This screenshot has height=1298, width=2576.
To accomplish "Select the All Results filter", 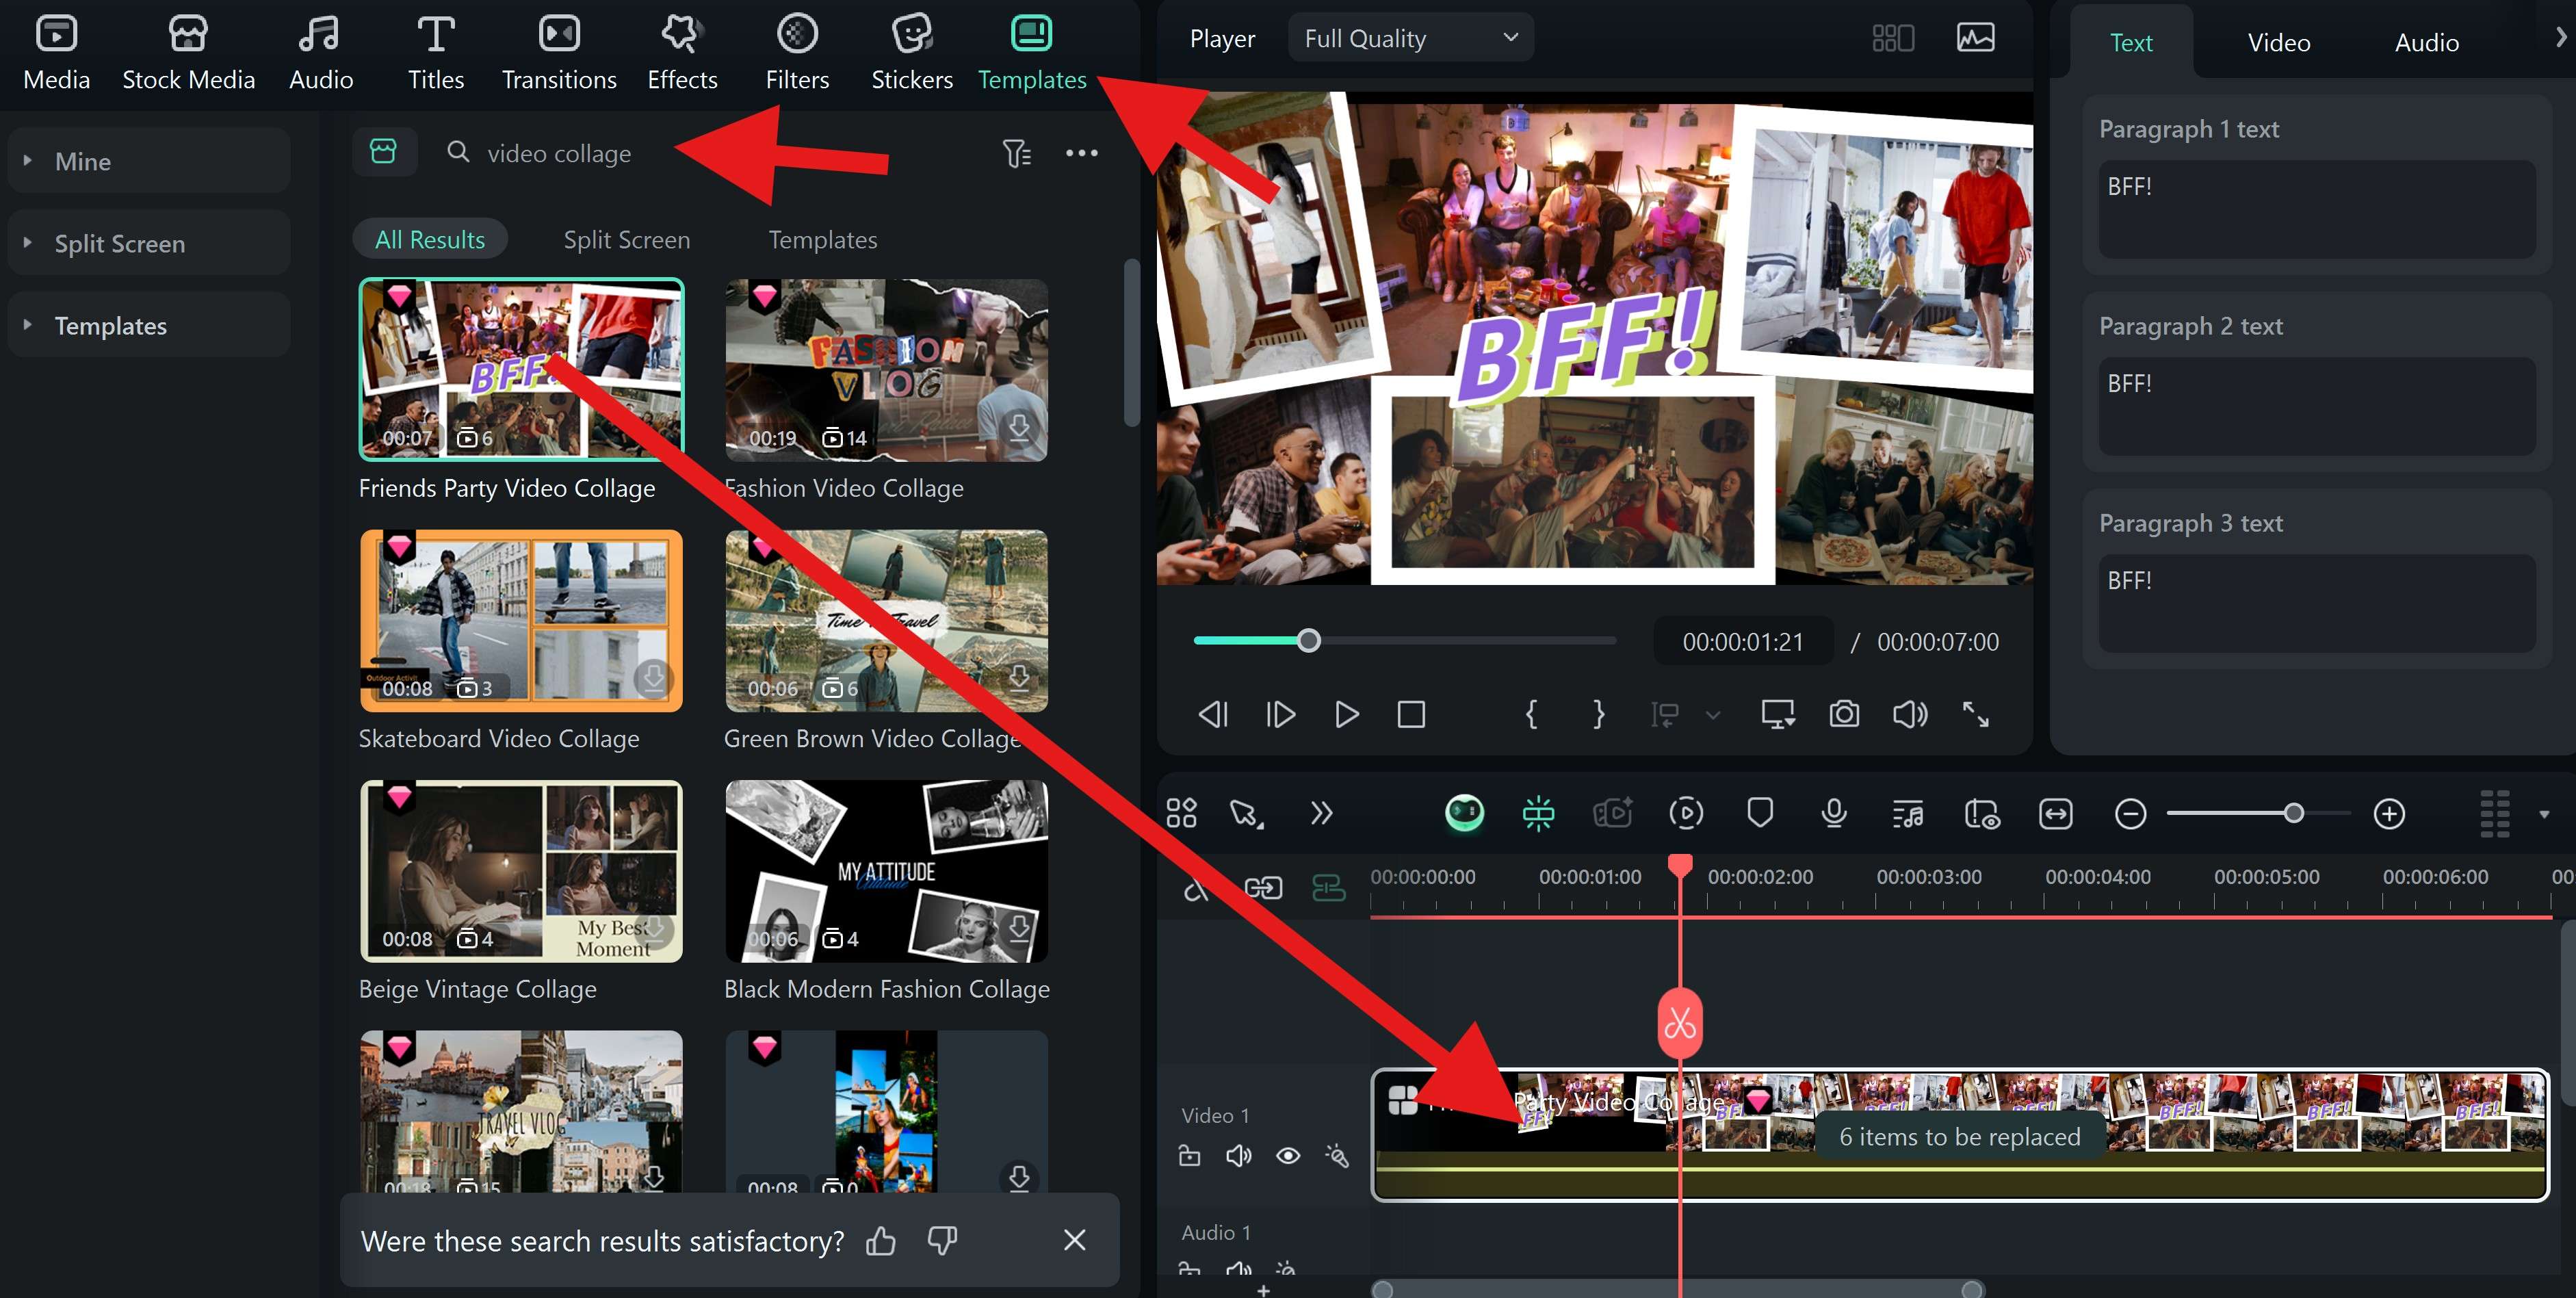I will (430, 239).
